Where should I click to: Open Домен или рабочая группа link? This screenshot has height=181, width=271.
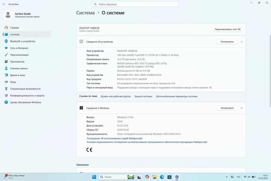(116, 96)
